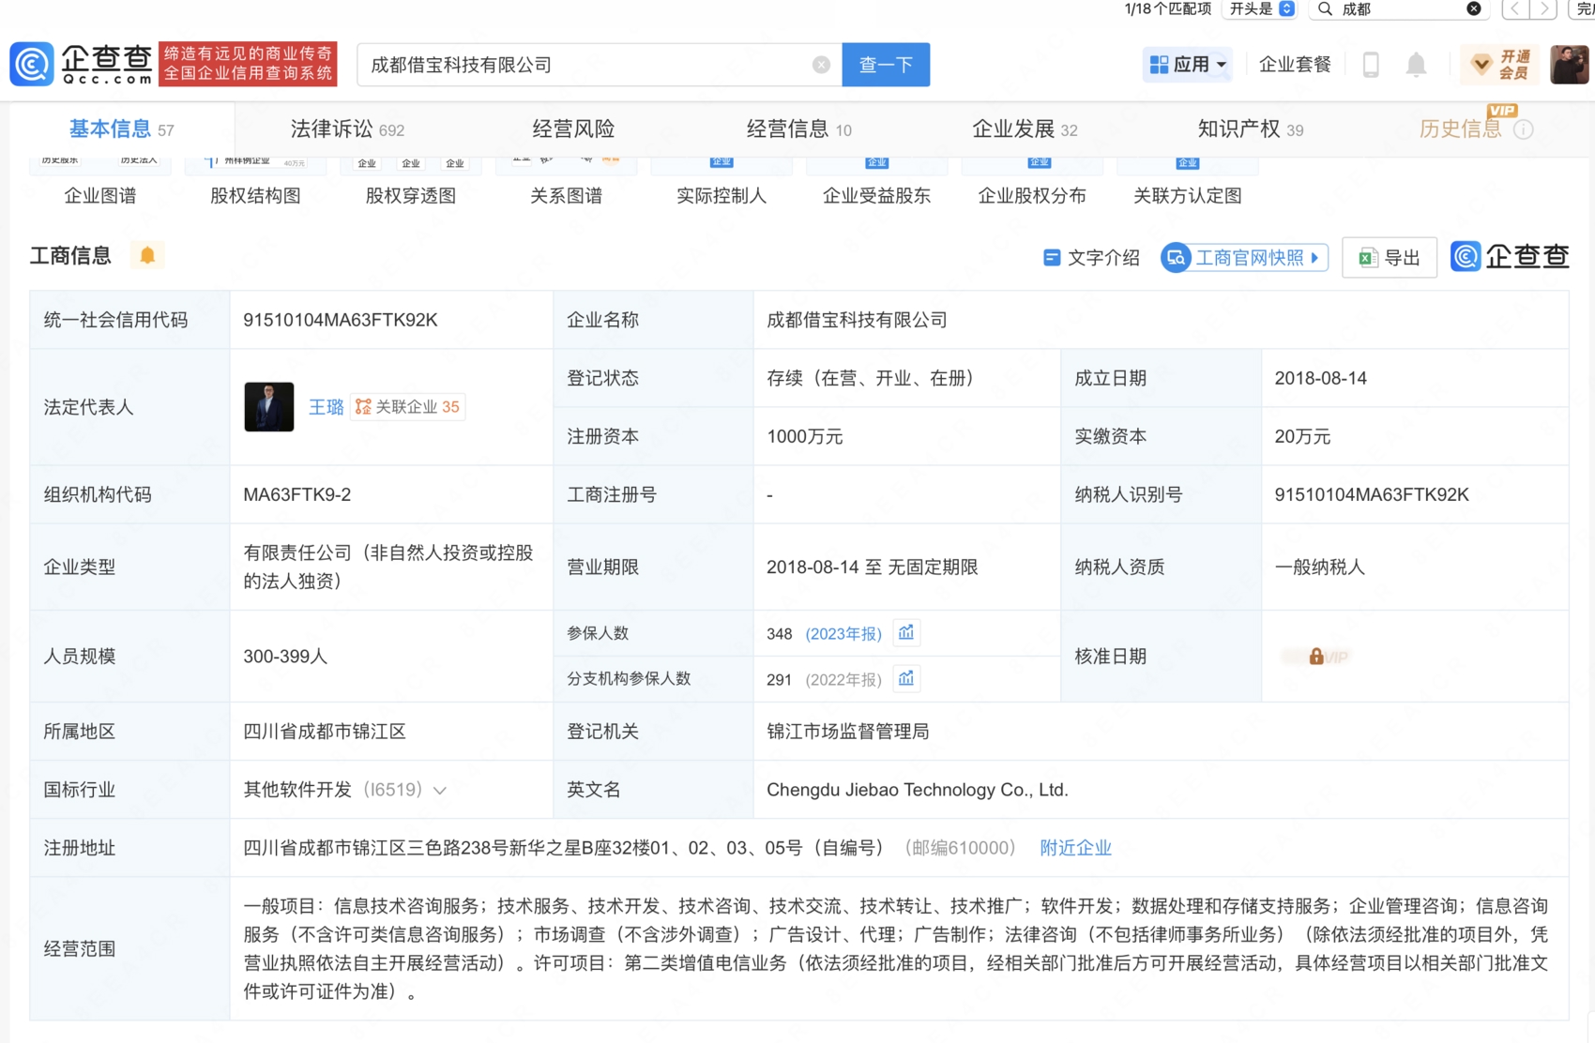The image size is (1595, 1043).
Task: Click the history info circle icon
Action: coord(1524,129)
